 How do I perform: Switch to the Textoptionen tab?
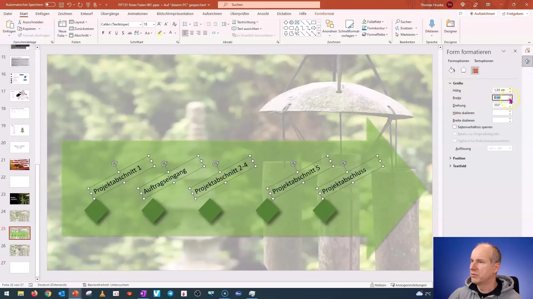[x=483, y=61]
